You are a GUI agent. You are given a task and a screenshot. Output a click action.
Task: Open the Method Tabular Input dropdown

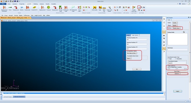[x=177, y=28]
